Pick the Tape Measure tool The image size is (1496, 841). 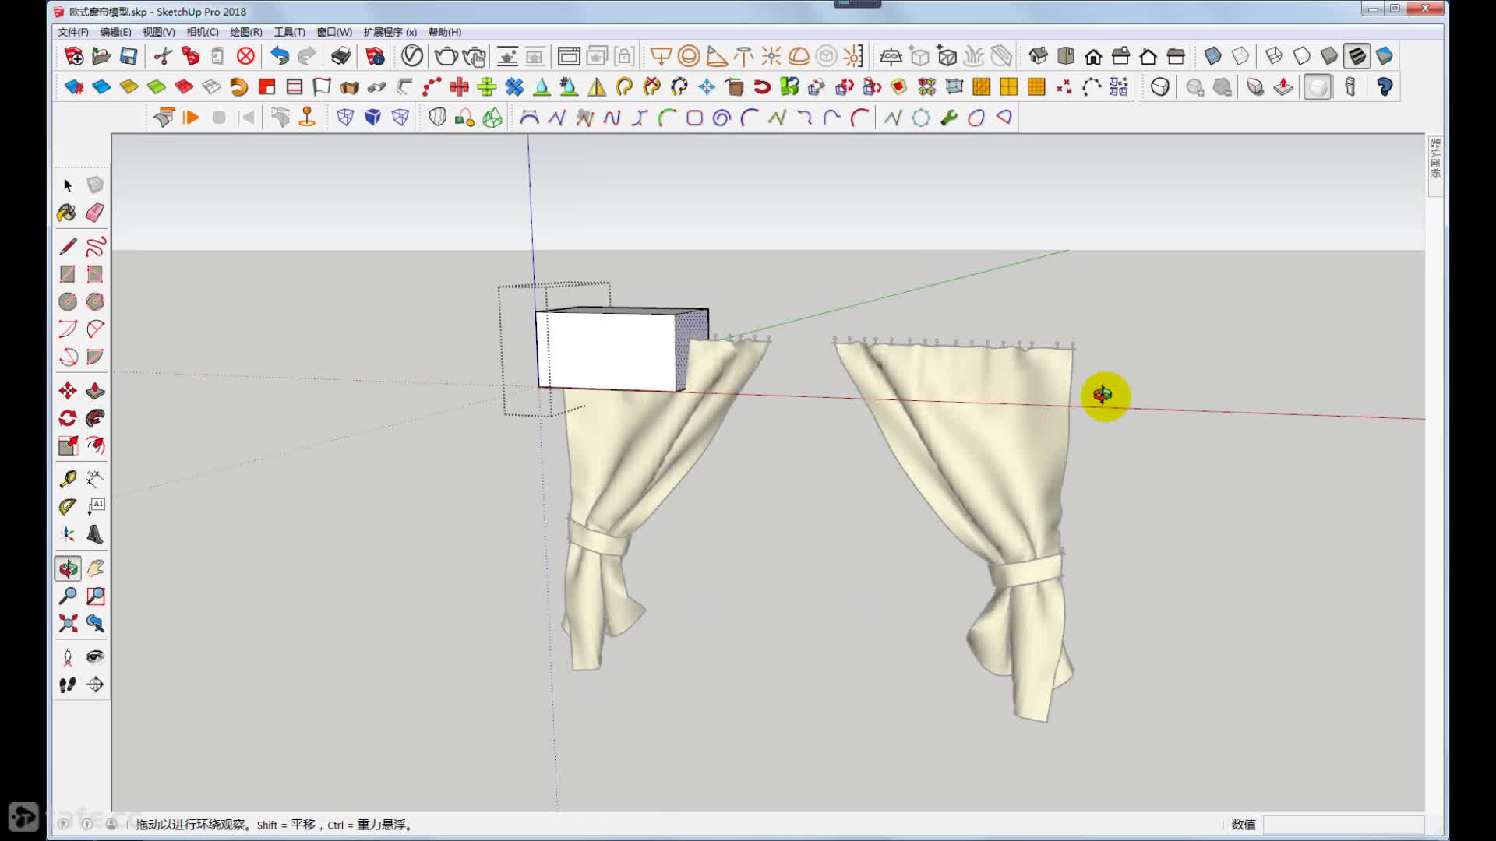coord(68,479)
